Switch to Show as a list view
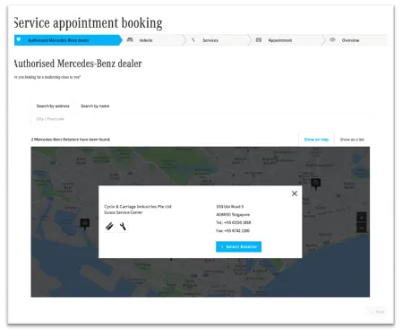 [352, 140]
